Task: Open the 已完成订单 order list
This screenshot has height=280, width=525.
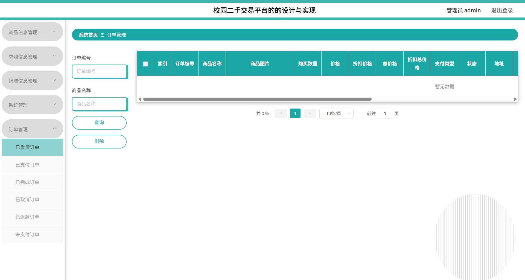Action: [x=32, y=182]
